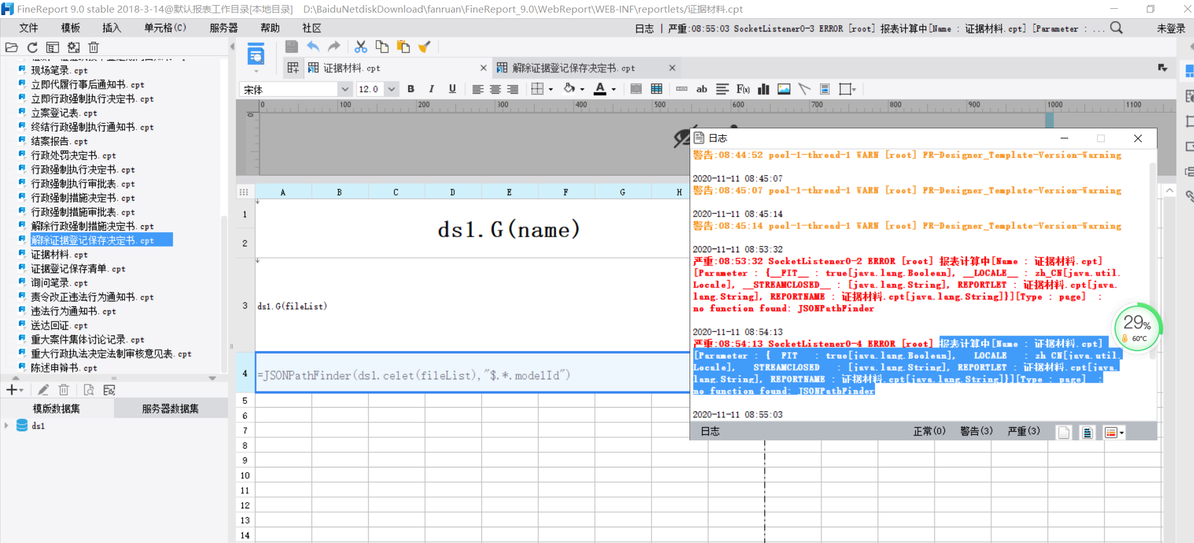The width and height of the screenshot is (1194, 543).
Task: Select column header D in the grid
Action: 452,192
